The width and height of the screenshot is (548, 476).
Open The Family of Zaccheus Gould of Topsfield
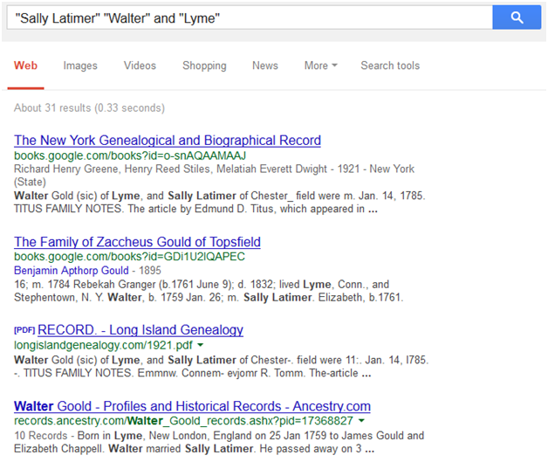point(137,242)
